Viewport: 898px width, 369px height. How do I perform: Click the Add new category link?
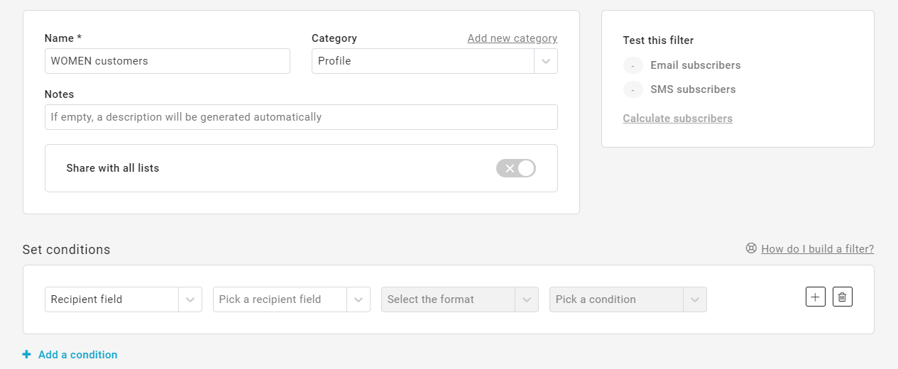[512, 38]
